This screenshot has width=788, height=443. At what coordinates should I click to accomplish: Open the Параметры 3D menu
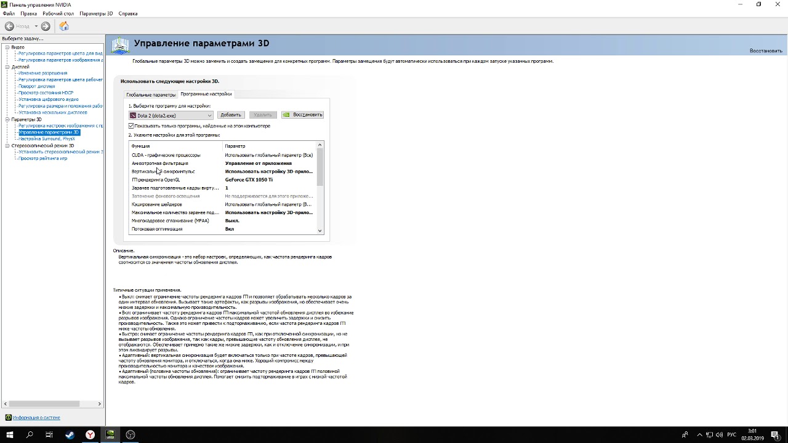96,14
